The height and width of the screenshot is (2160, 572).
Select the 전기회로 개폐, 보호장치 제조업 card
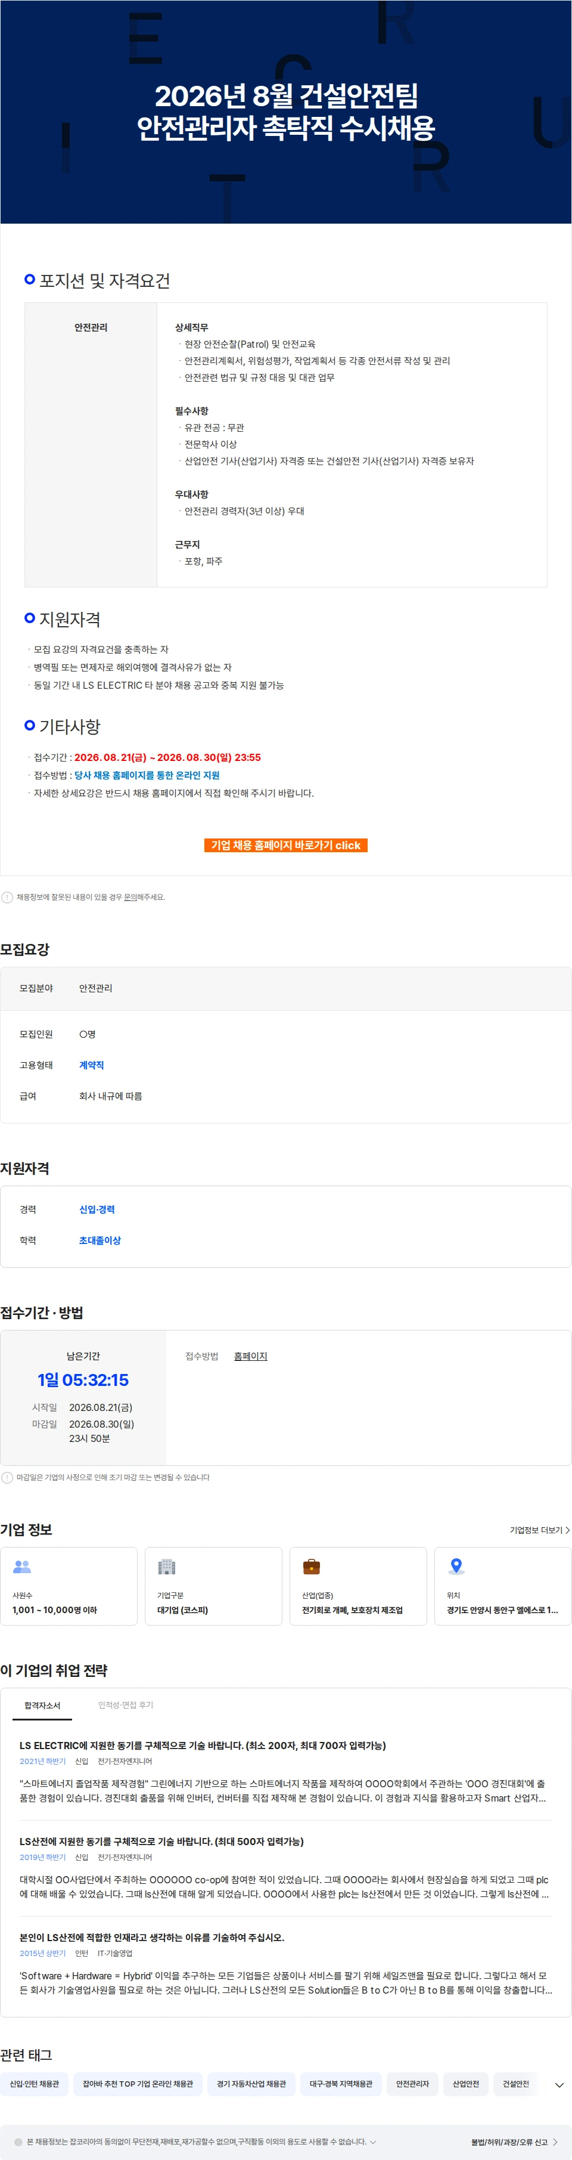(x=359, y=1586)
